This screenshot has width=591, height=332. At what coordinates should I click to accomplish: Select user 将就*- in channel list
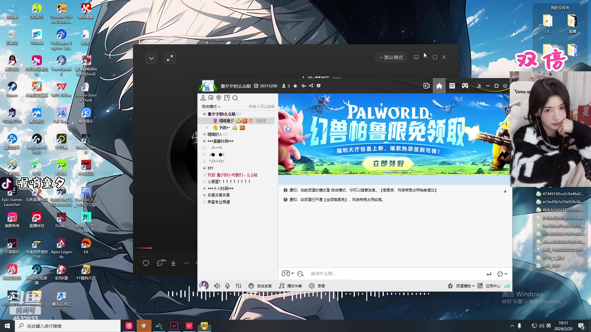[225, 128]
